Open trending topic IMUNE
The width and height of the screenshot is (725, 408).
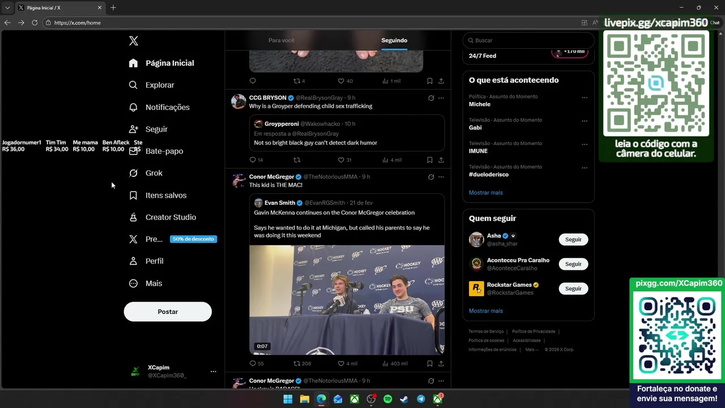[478, 151]
